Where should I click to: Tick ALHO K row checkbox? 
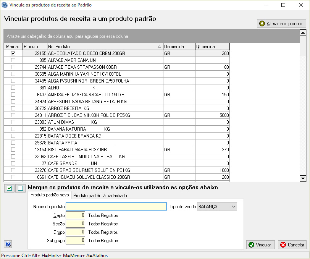[x=13, y=87]
